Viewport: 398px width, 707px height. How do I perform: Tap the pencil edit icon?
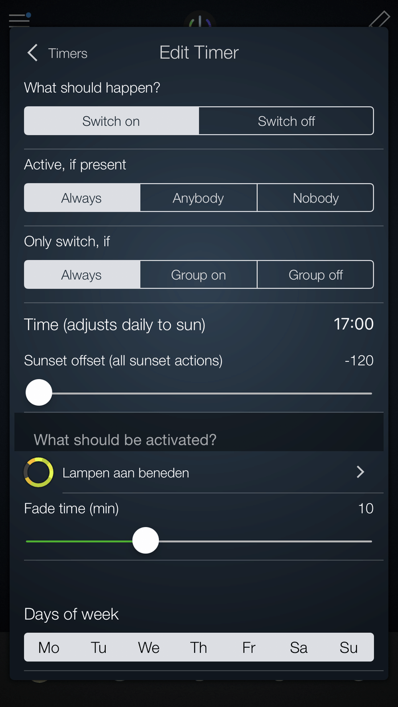379,19
